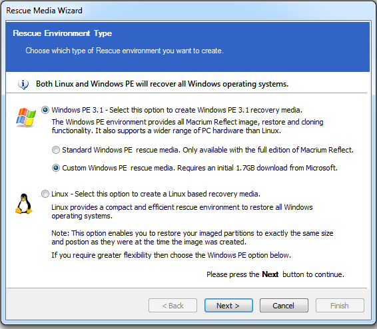Select the Linux recovery media radio button
Screen dimensions: 377x329
coord(45,194)
